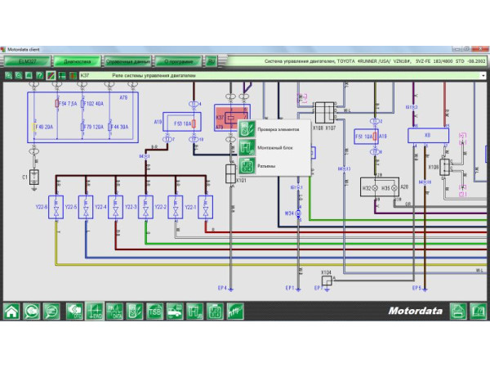
Task: Click the Home icon in bottom toolbar
Action: point(11,311)
